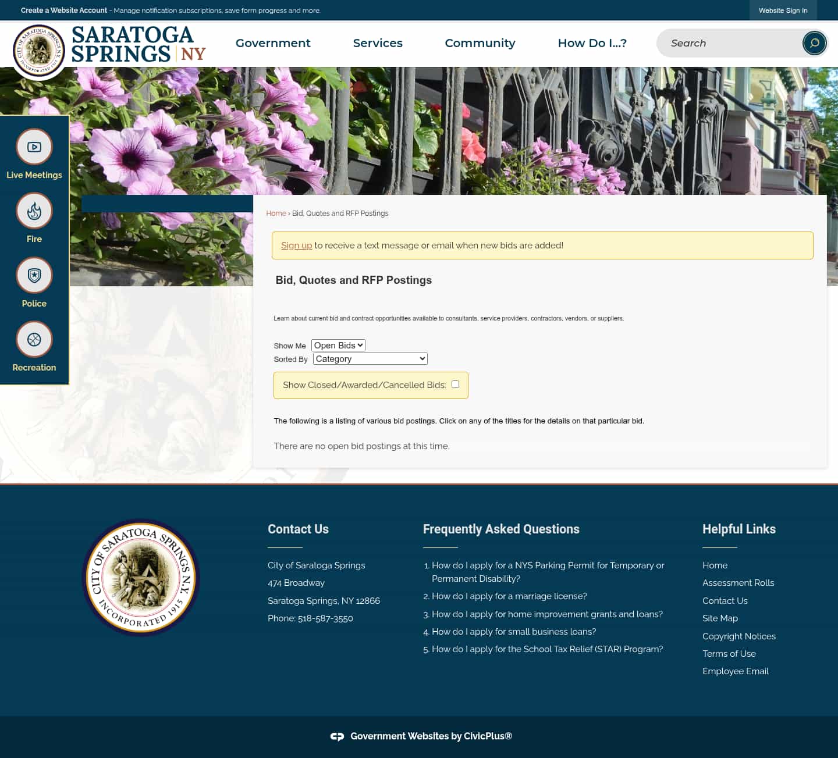Expand the Sorted By selector
838x758 pixels.
tap(370, 358)
